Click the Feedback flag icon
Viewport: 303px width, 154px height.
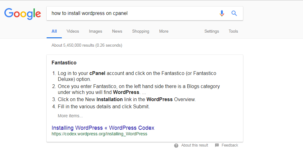point(217,145)
